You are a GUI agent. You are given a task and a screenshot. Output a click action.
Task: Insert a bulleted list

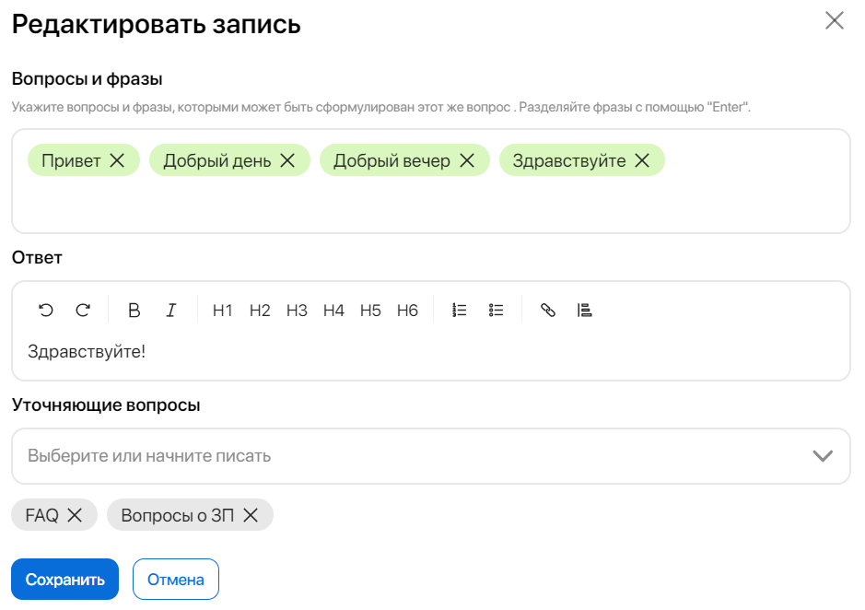coord(497,311)
